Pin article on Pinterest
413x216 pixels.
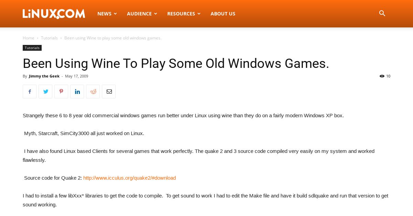(x=61, y=92)
